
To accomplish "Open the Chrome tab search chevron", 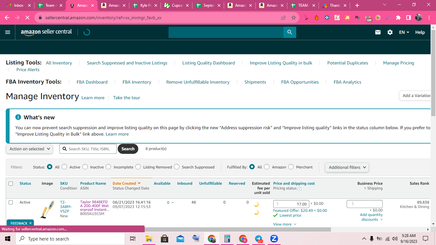I will click(385, 5).
